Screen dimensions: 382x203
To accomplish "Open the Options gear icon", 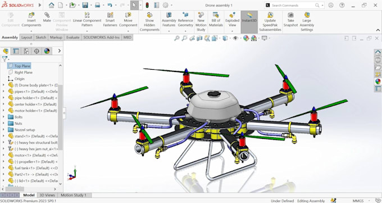I will (x=165, y=5).
